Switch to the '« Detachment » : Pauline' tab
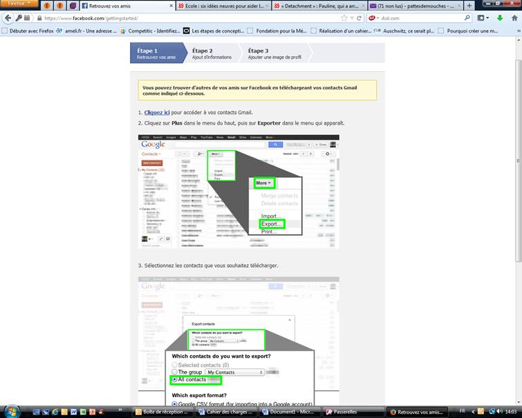This screenshot has height=418, width=522. pyautogui.click(x=319, y=6)
